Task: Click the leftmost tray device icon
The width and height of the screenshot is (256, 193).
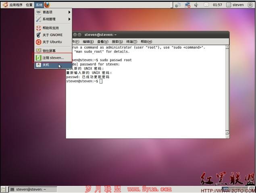Action: click(x=178, y=5)
